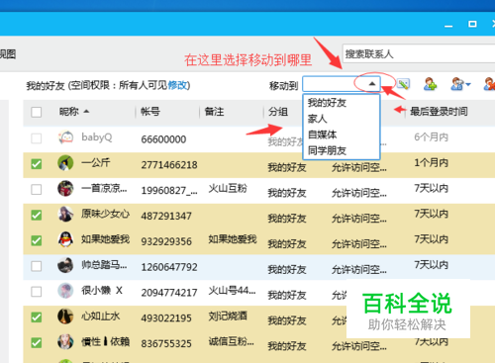Viewport: 495px width, 363px height.
Task: Click QQ penguin avatar of 如果她爱我
Action: point(65,239)
